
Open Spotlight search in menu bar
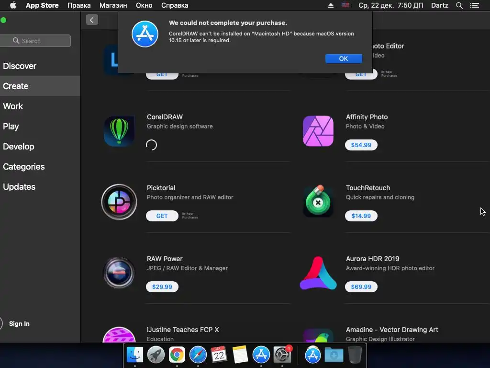(x=459, y=5)
